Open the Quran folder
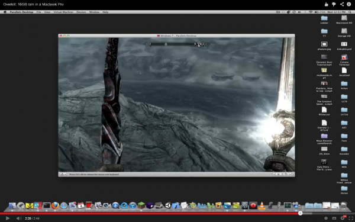This screenshot has height=222, width=355. pos(344,190)
